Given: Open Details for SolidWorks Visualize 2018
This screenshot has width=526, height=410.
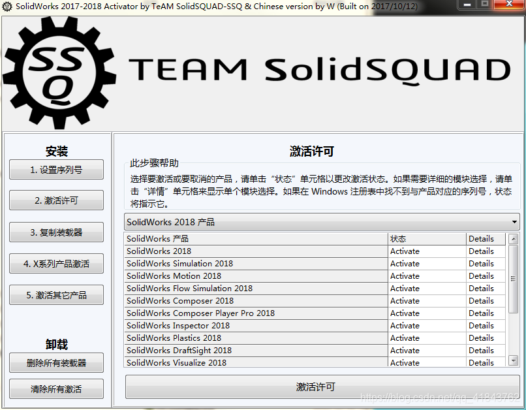Looking at the screenshot, I should 486,362.
